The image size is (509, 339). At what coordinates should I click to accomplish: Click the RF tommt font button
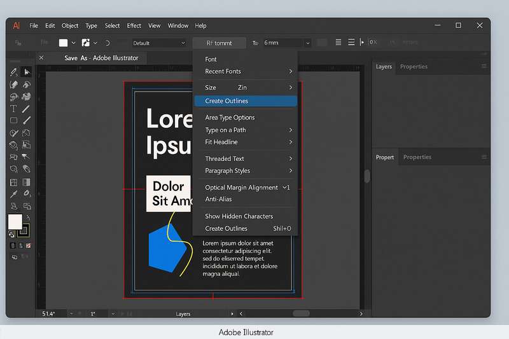pyautogui.click(x=219, y=43)
